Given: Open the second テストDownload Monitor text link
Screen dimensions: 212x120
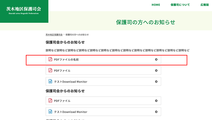Looking at the screenshot, I should [x=71, y=112].
